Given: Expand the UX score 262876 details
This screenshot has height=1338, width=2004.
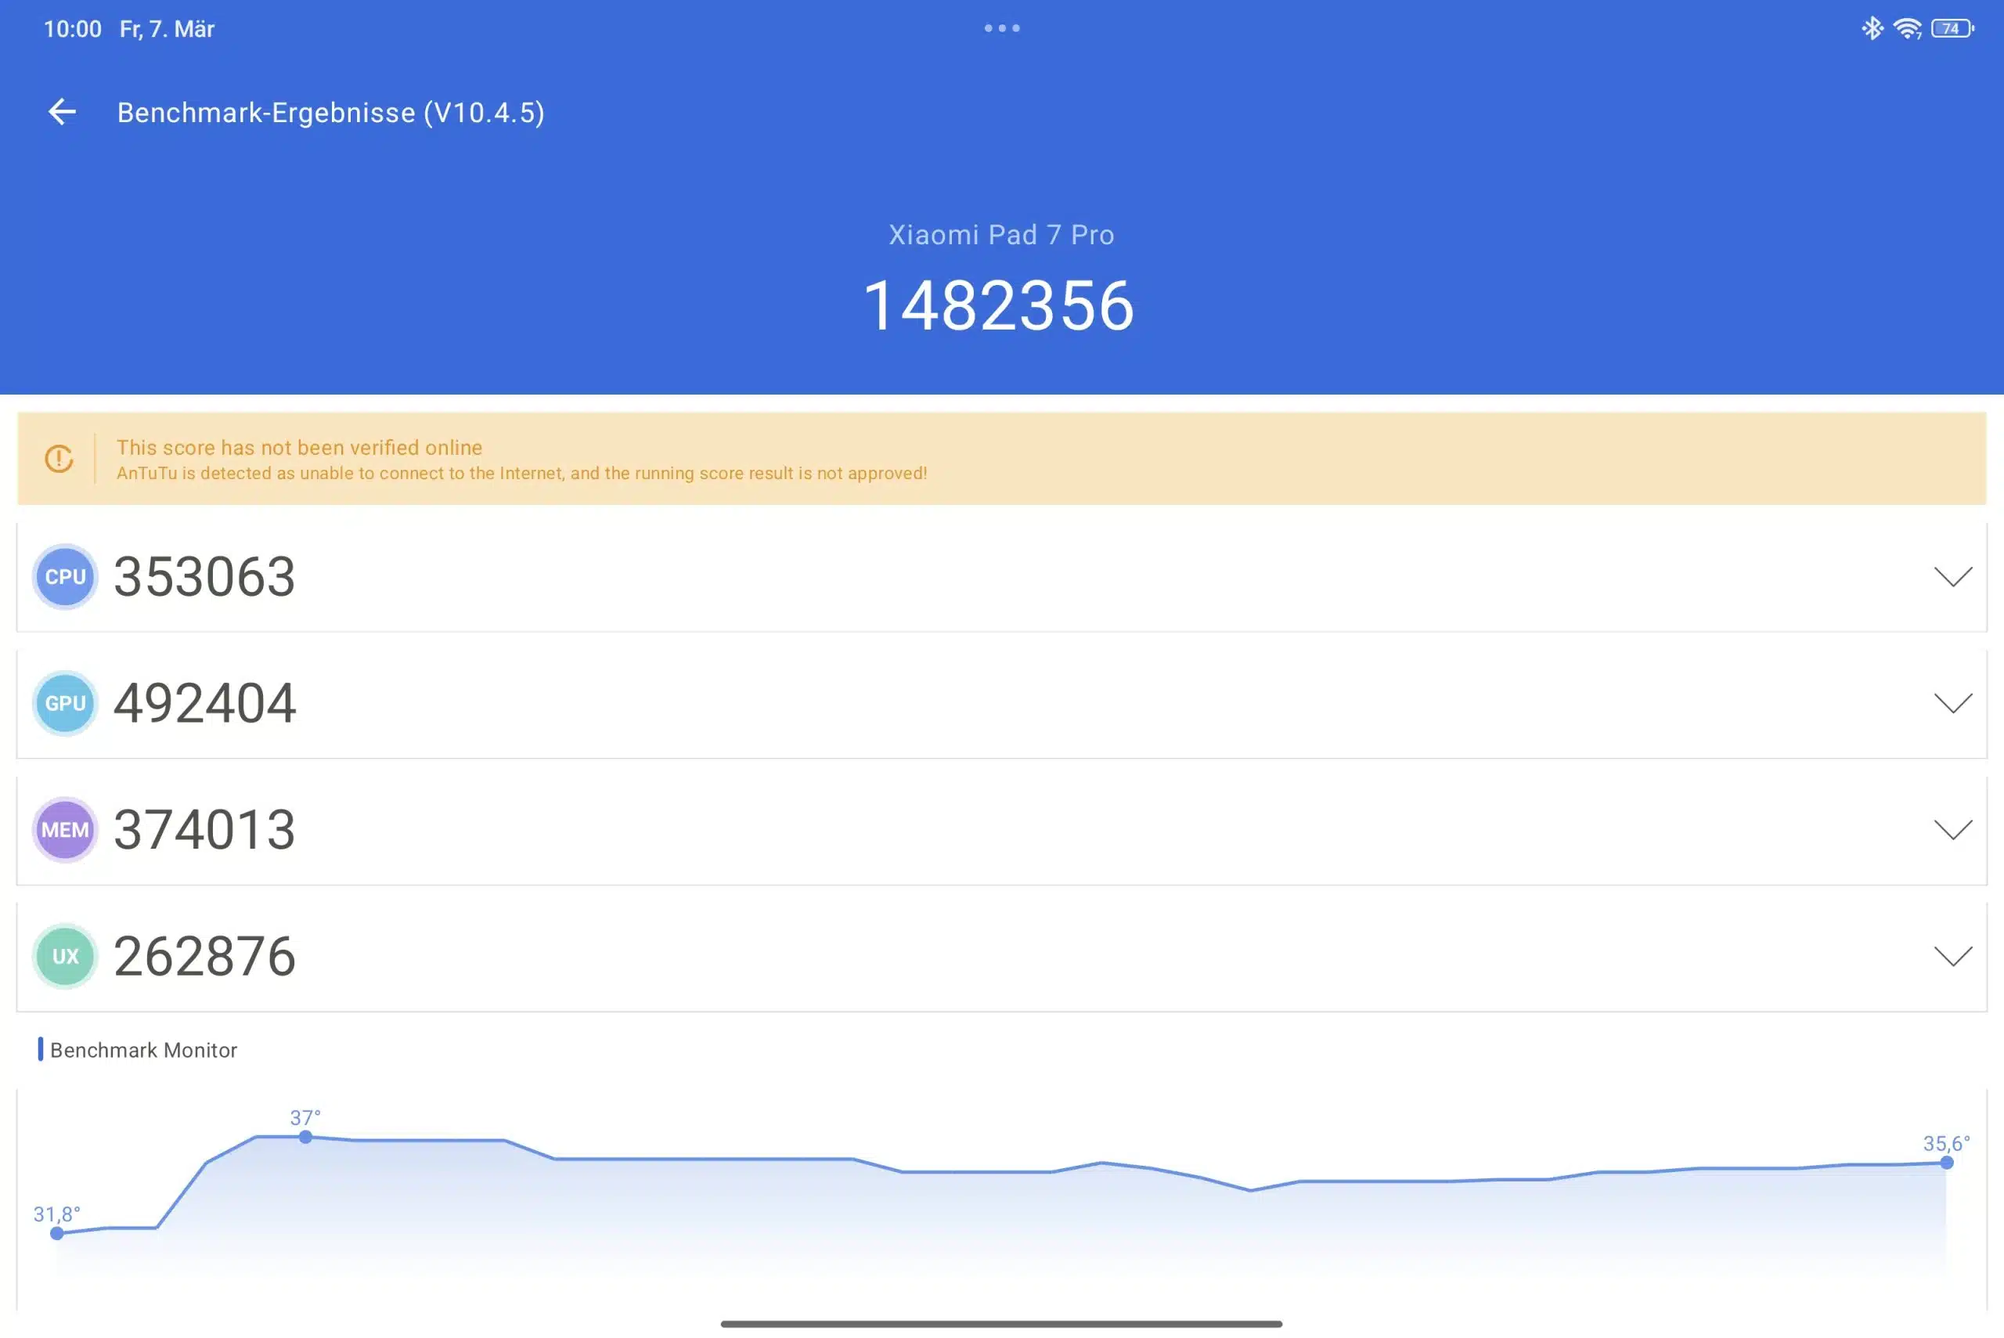Looking at the screenshot, I should pos(1952,956).
